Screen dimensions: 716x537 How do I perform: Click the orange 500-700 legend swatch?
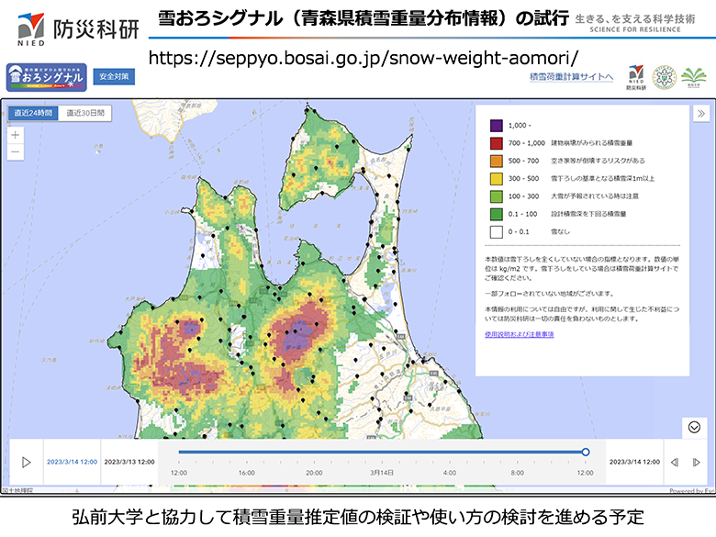tap(497, 161)
